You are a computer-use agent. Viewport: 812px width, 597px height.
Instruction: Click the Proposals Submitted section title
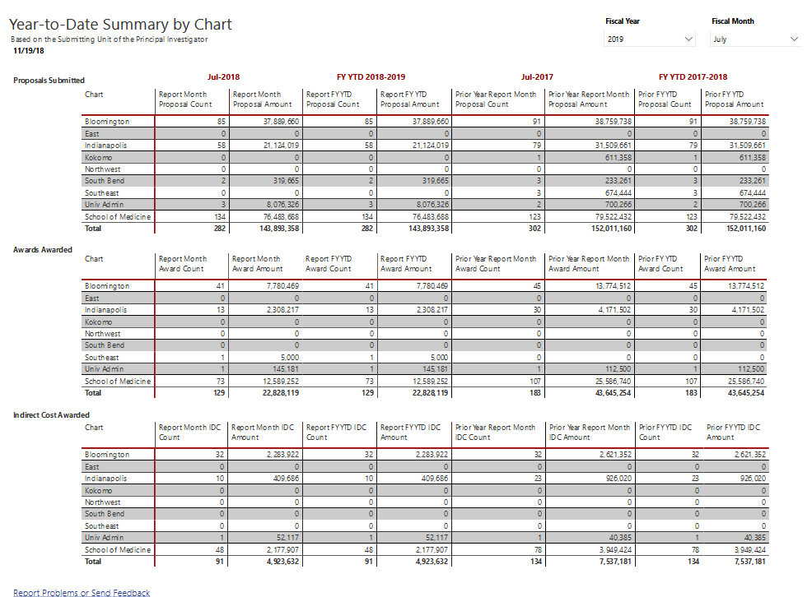[x=49, y=81]
